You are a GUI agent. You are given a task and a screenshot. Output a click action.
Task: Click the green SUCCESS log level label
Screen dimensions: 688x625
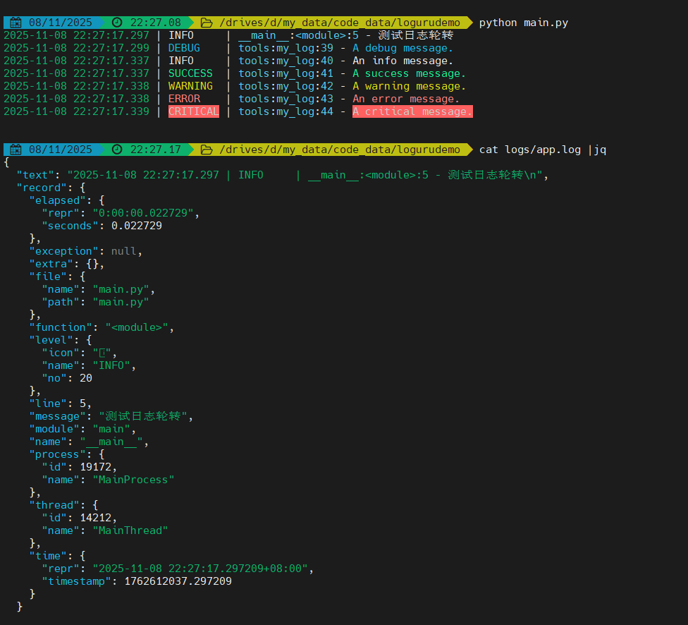pos(189,73)
